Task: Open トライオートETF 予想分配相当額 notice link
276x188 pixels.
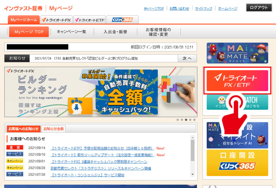Action: 102,148
